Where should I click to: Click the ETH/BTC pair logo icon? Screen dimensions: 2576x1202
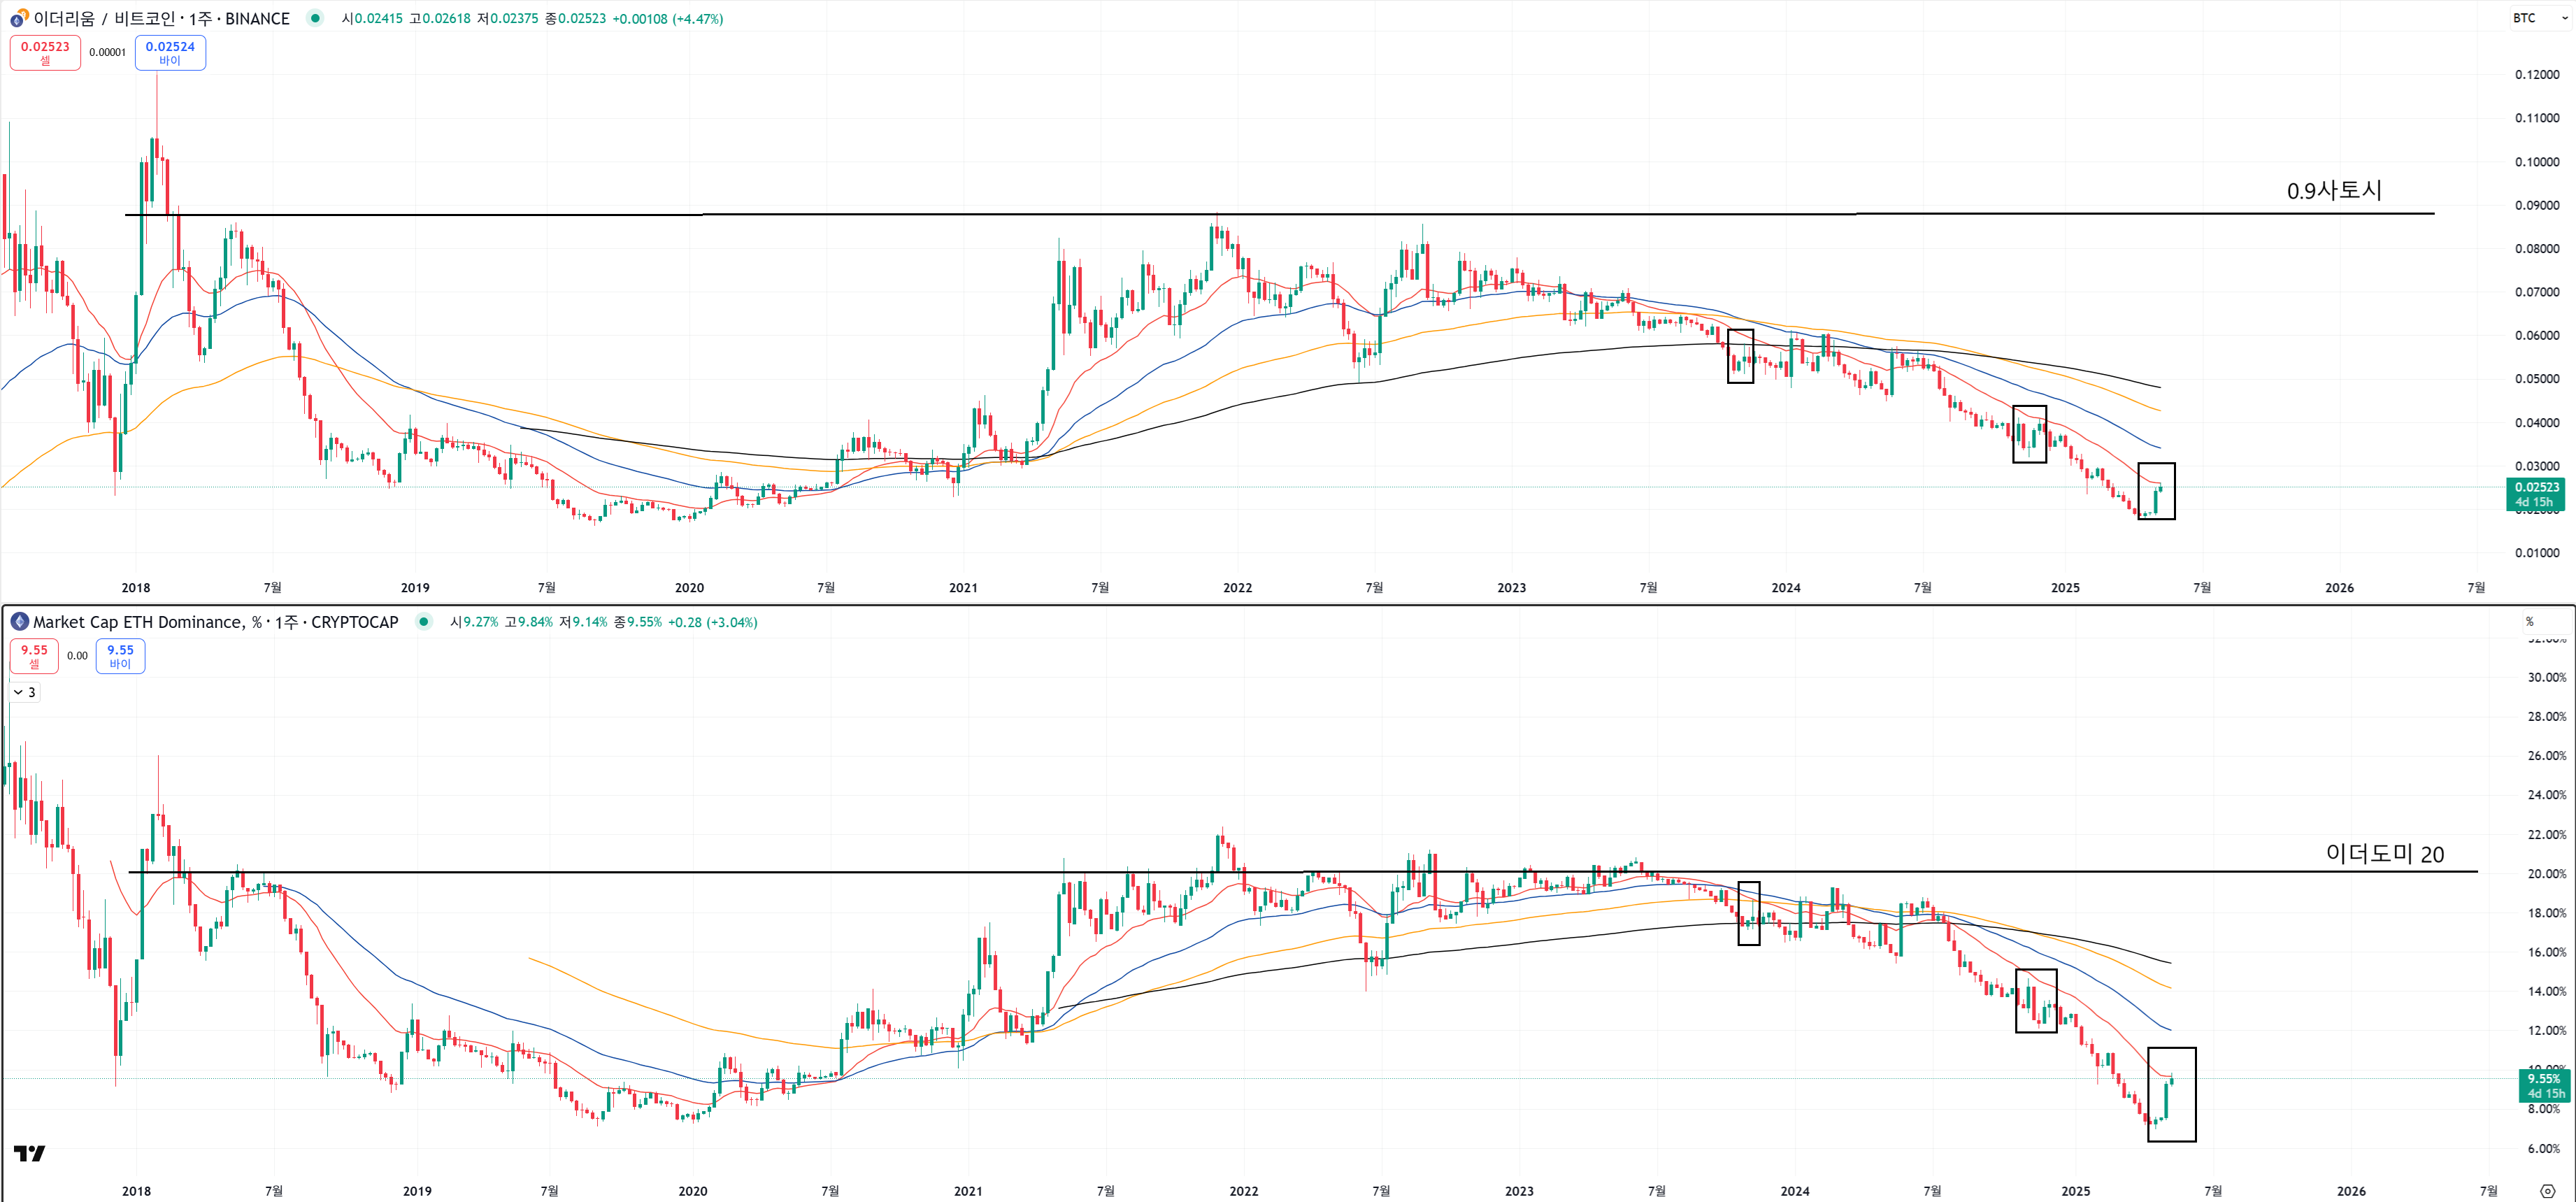pyautogui.click(x=18, y=18)
